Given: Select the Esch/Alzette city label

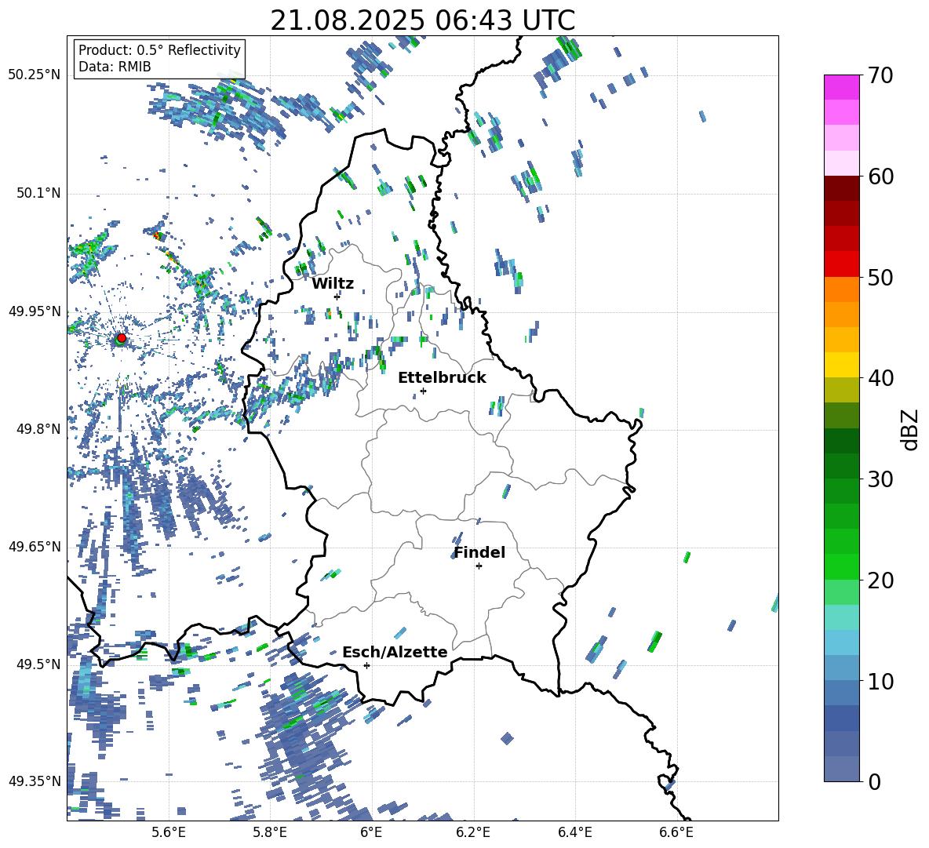Looking at the screenshot, I should [x=395, y=652].
